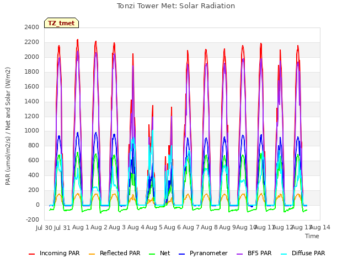This screenshot has height=264, width=353.
Task: Select the Pyranometer legend label
Action: click(x=208, y=253)
